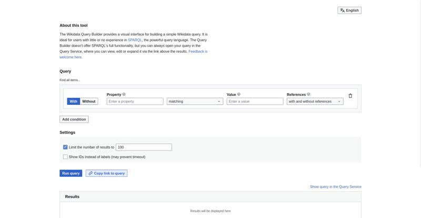
Task: Open the English language selector
Action: coord(349,11)
